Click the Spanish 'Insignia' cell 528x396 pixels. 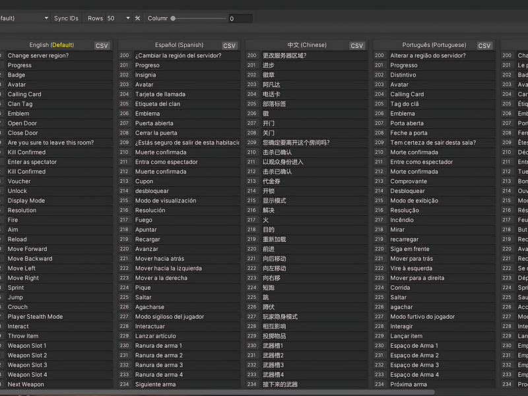point(187,75)
